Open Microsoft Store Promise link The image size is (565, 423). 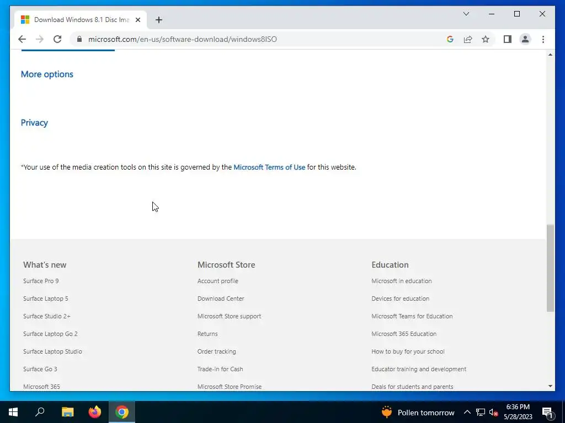pyautogui.click(x=229, y=387)
